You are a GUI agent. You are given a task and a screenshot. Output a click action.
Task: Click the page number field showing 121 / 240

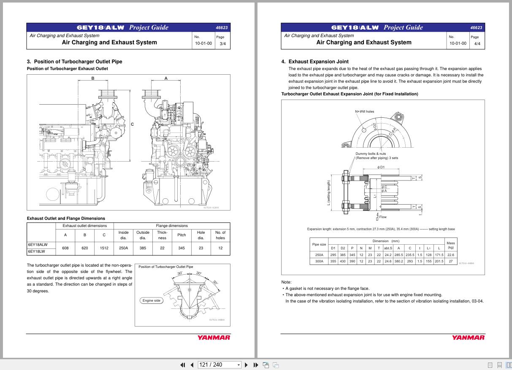[215, 365]
